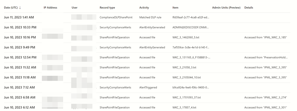The width and height of the screenshot is (297, 111).
Task: Select the User column header
Action: [74, 8]
